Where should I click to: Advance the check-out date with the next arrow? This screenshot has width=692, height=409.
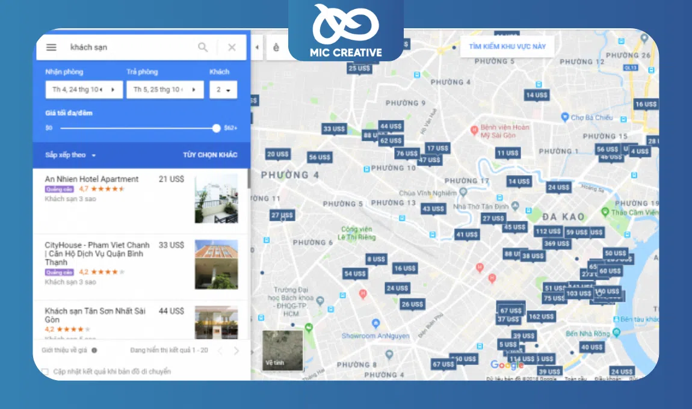[194, 90]
